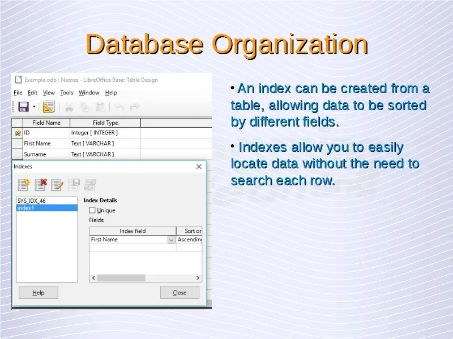Select SYS_IDX_46 in the index list
Screen dimensions: 453x339
(32, 201)
